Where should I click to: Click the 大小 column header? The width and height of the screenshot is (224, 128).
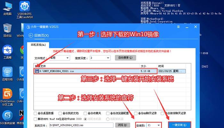[x=148, y=66]
